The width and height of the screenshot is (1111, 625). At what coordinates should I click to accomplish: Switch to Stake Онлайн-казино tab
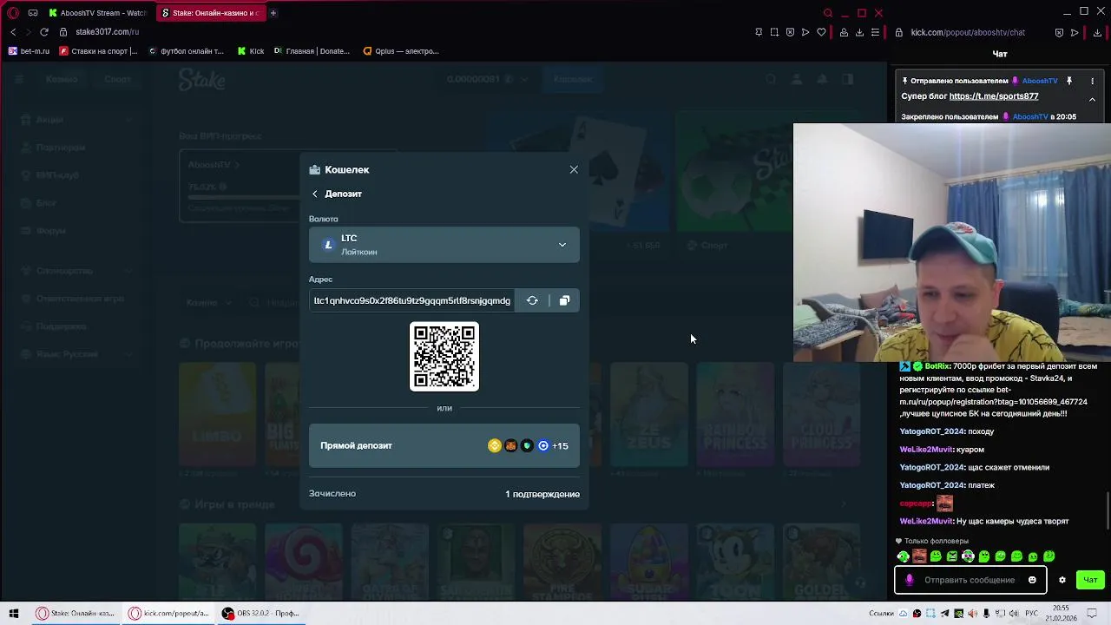[211, 13]
